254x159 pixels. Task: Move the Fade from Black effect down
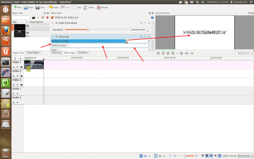(145, 23)
